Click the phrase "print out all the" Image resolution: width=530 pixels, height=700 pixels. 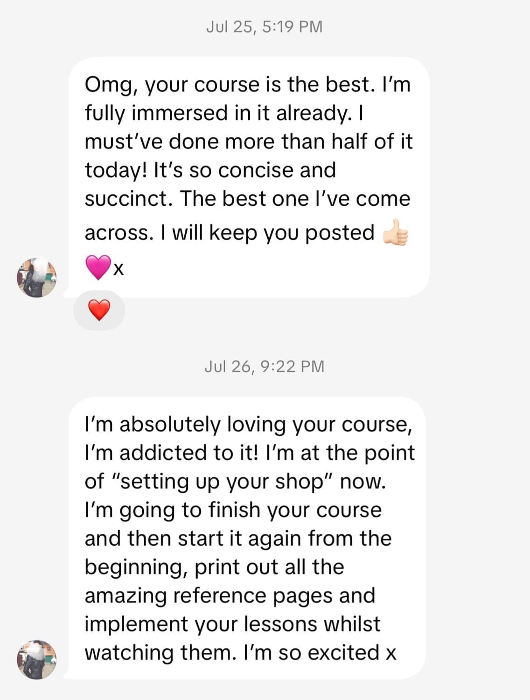point(269,567)
